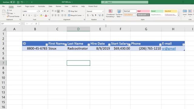The height and width of the screenshot is (109, 194).
Task: Apply the Neutral cell style
Action: (x=171, y=11)
